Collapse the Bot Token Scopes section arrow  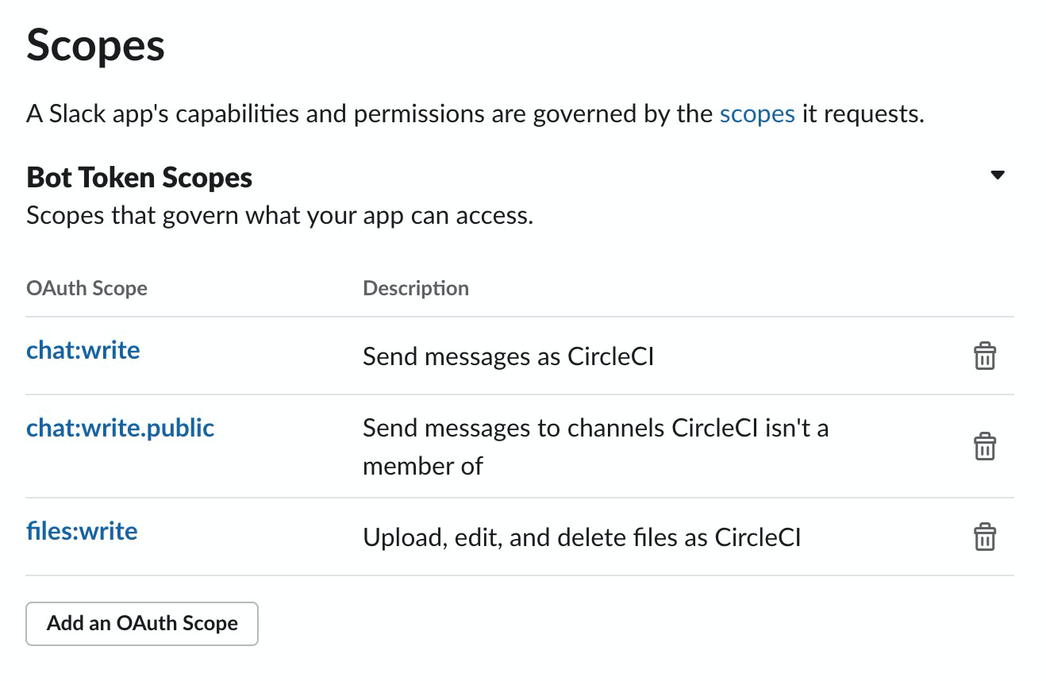point(998,175)
